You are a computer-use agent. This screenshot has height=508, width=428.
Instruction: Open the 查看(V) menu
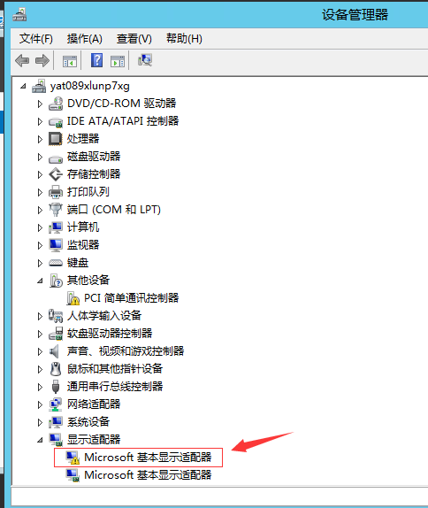pos(134,39)
